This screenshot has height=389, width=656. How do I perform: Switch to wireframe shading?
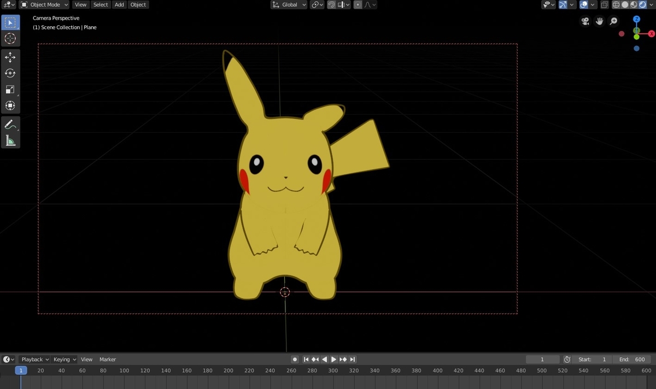(617, 4)
